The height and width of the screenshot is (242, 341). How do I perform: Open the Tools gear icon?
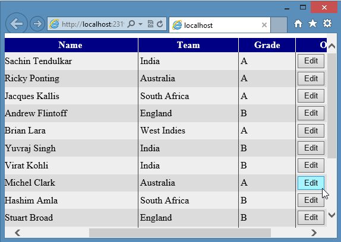point(327,24)
